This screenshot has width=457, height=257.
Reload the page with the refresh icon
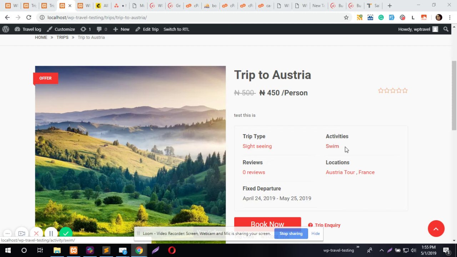click(29, 17)
